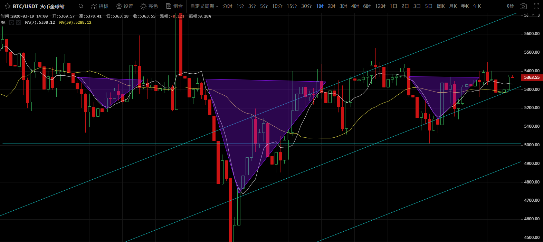Select the 10分 interval

pos(277,6)
